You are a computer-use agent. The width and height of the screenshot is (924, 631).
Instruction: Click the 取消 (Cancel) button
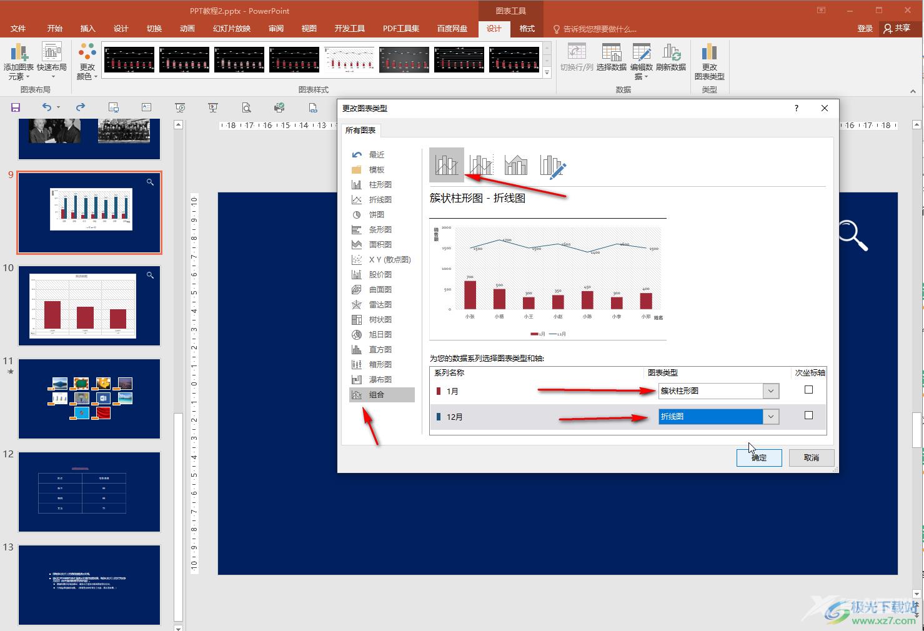812,457
